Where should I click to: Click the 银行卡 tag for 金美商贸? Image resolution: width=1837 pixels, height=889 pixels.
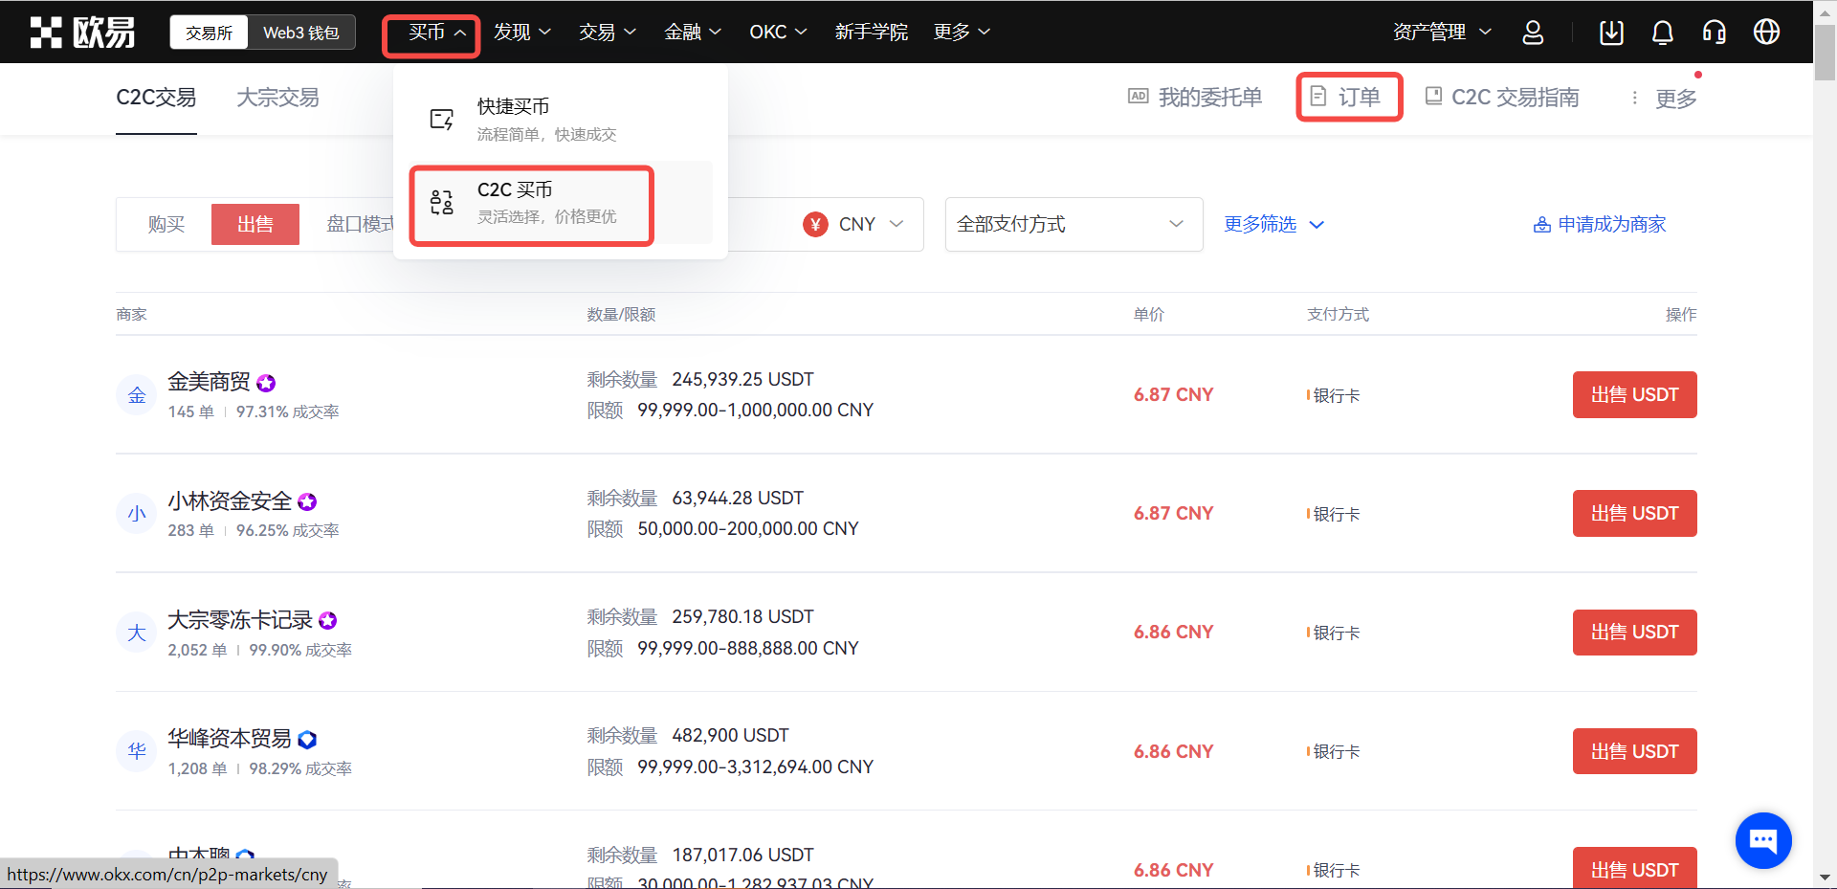click(1336, 395)
